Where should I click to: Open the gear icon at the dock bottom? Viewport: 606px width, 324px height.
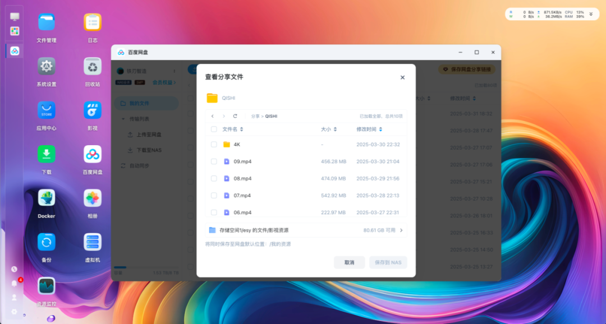tap(14, 312)
